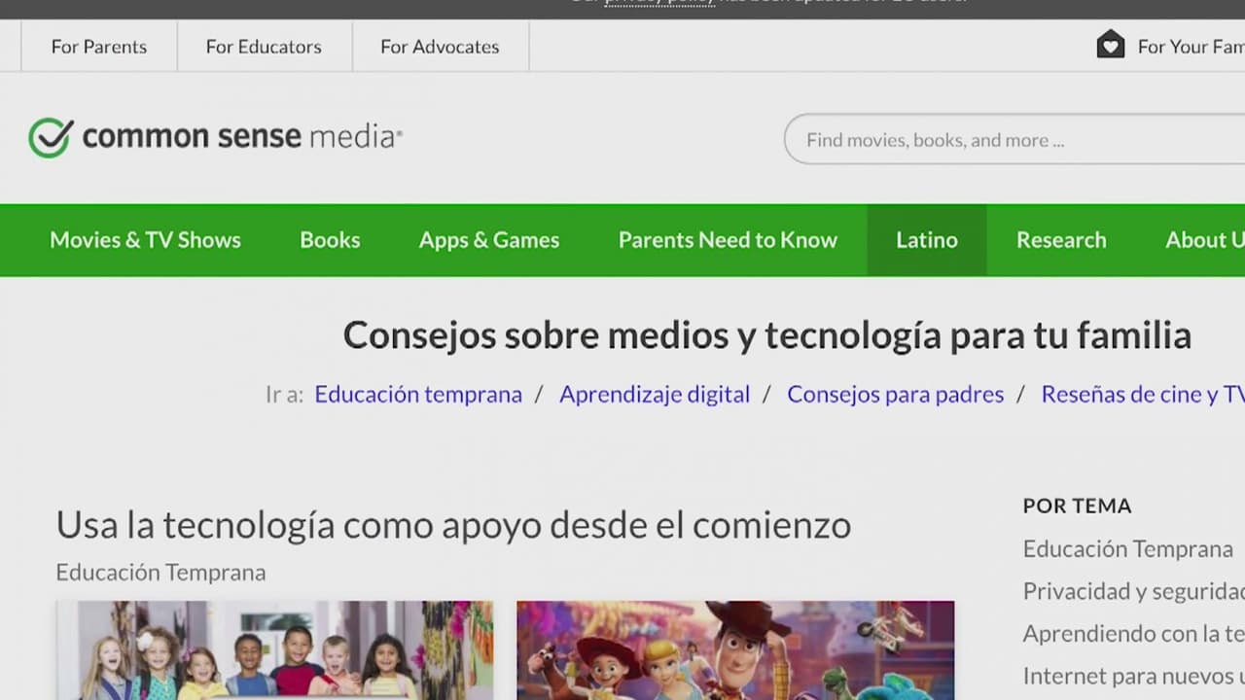Open the For Parents tab
1245x700 pixels.
(98, 47)
